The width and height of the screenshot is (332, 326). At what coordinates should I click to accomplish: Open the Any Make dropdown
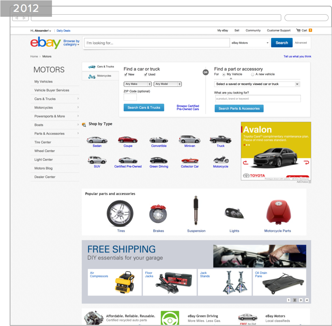(137, 84)
